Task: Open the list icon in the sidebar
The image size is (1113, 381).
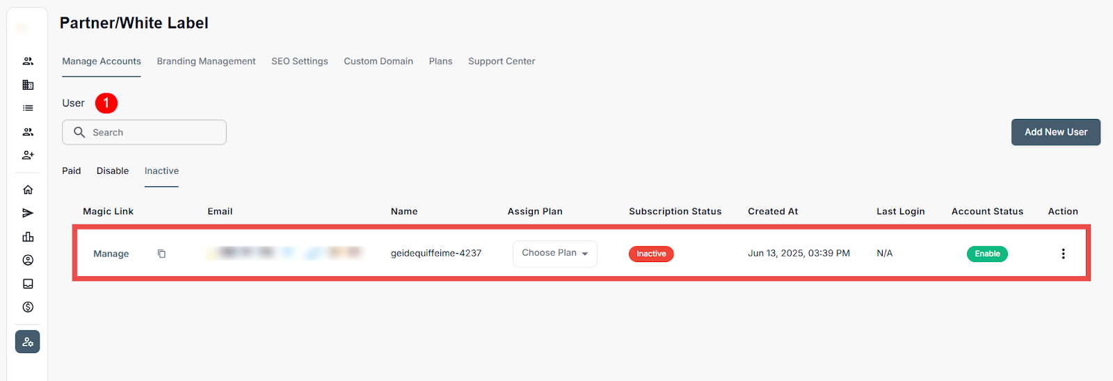Action: pos(28,108)
